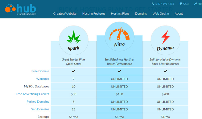This screenshot has height=119, width=202.
Task: Open the Hosting Plans menu
Action: 120,14
